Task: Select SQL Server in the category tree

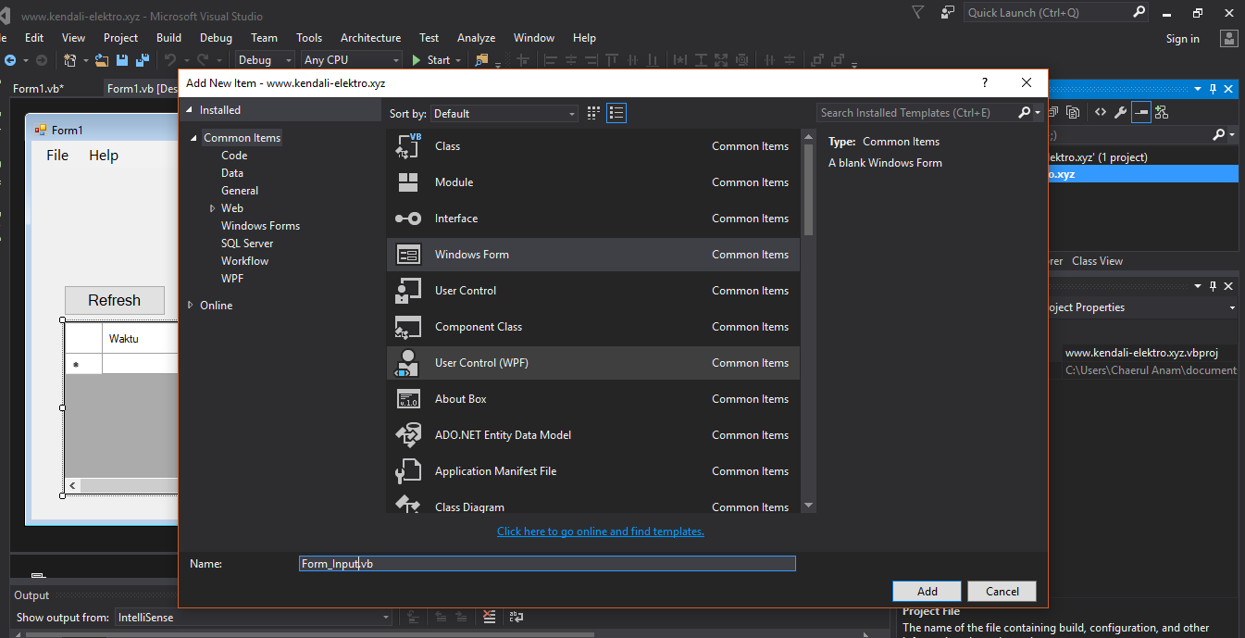Action: pyautogui.click(x=247, y=244)
